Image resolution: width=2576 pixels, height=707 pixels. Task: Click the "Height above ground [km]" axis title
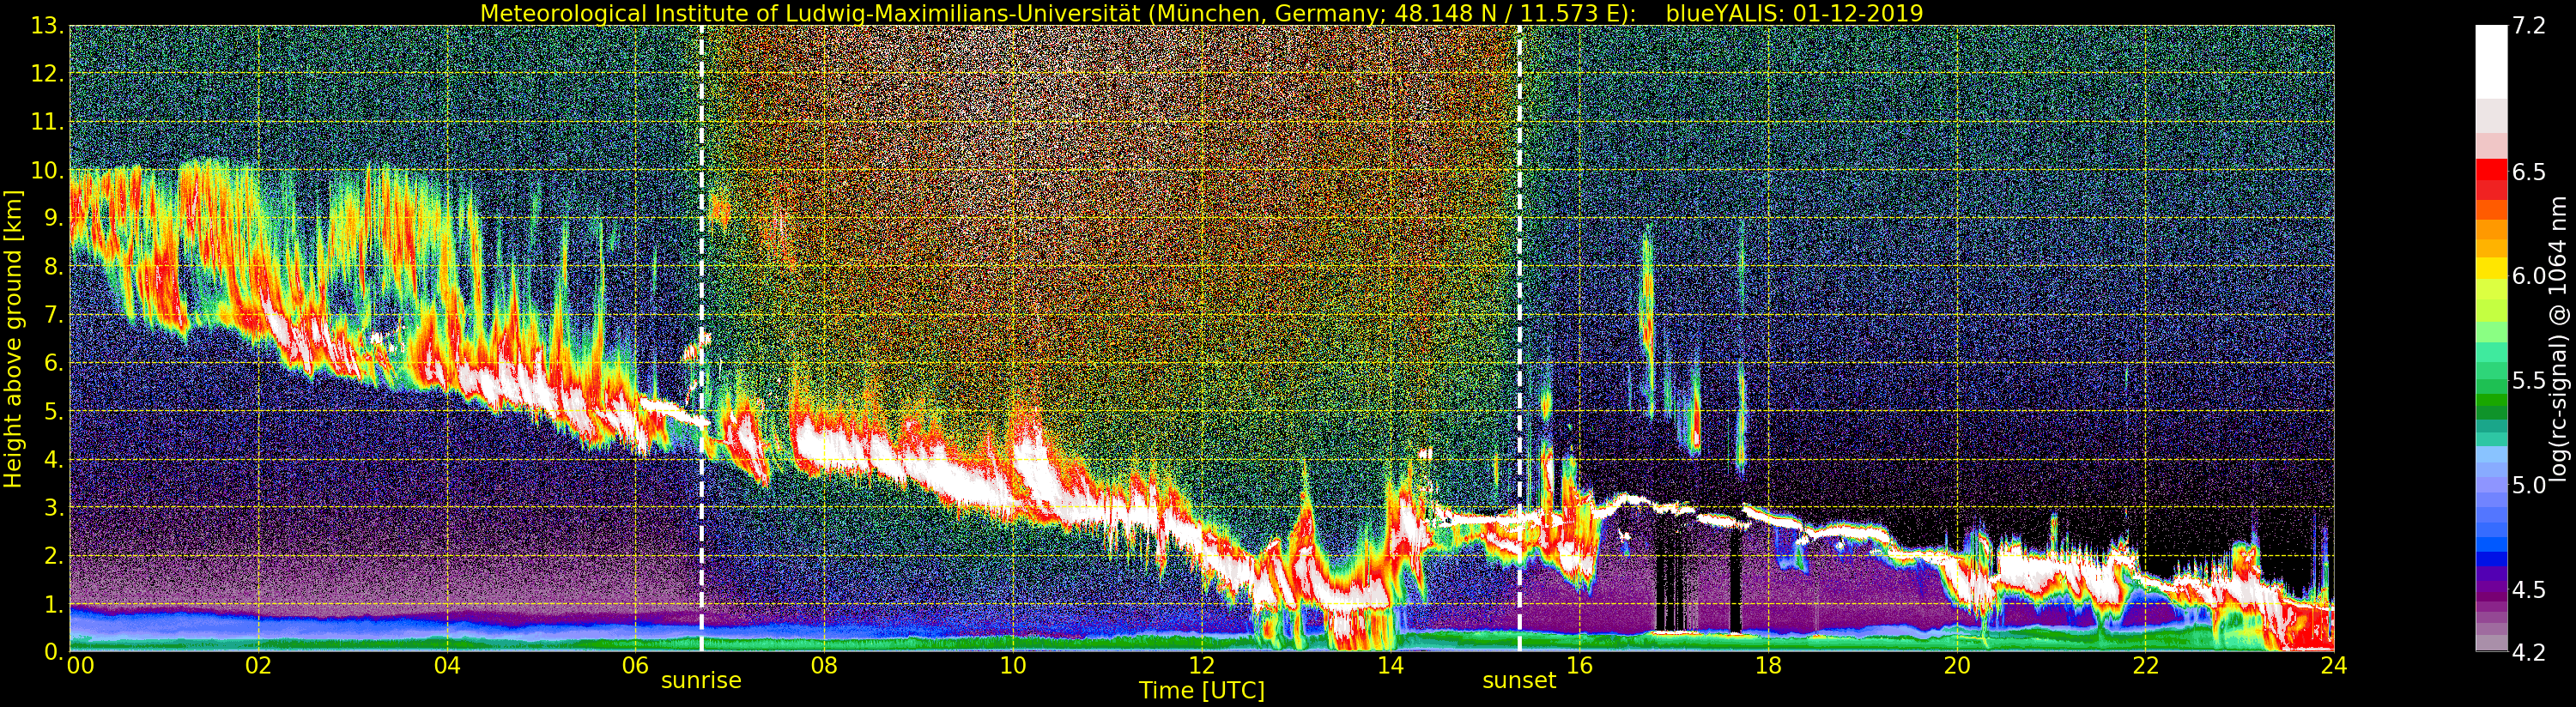[x=13, y=339]
